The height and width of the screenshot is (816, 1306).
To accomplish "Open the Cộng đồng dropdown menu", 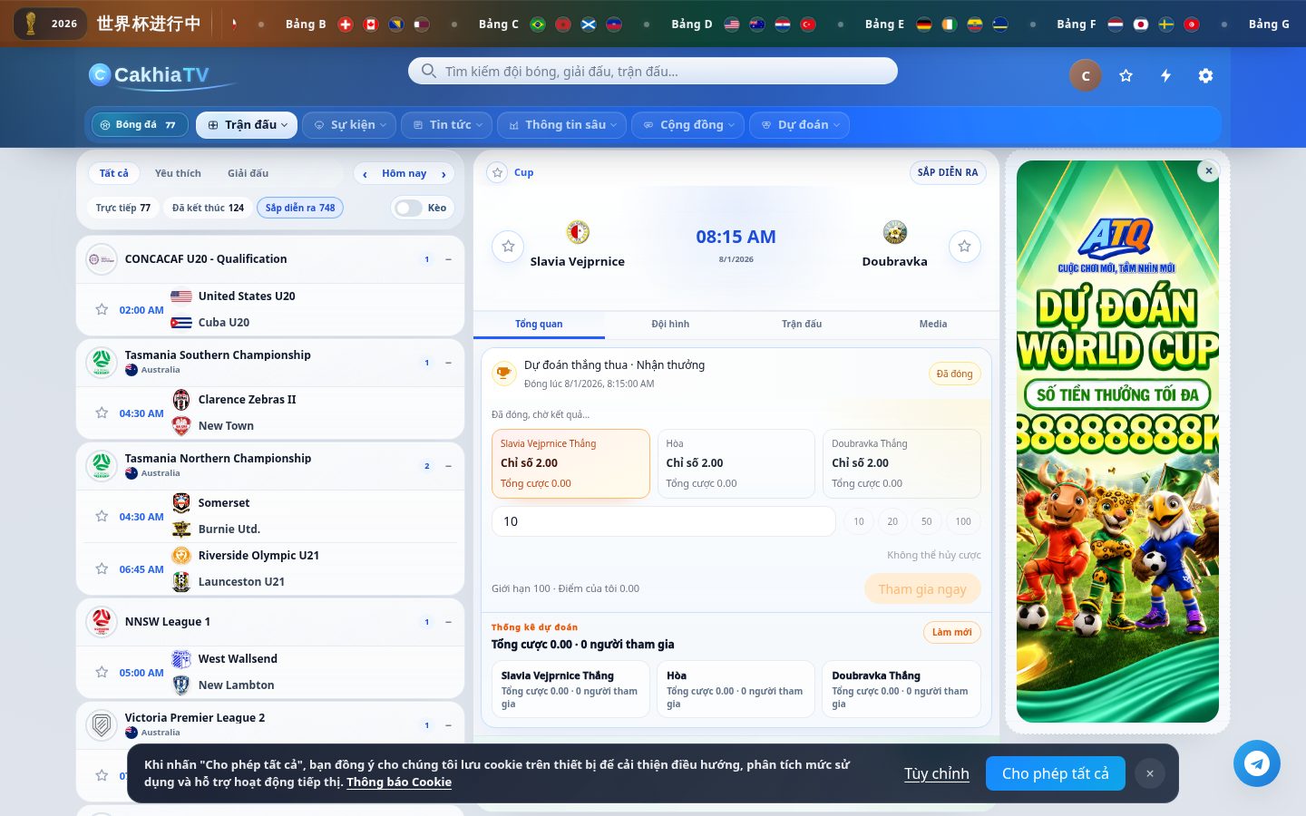I will [x=688, y=125].
